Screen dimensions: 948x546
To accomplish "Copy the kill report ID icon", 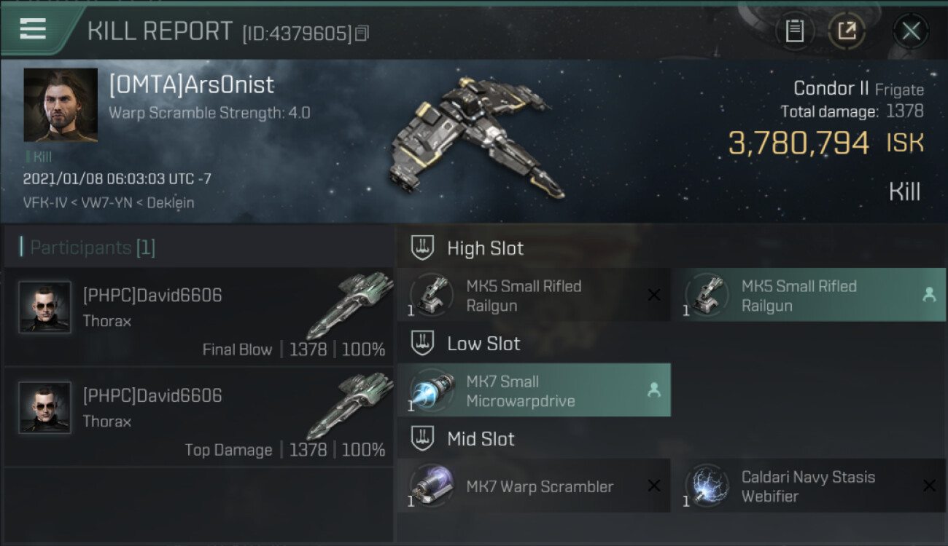I will point(362,33).
